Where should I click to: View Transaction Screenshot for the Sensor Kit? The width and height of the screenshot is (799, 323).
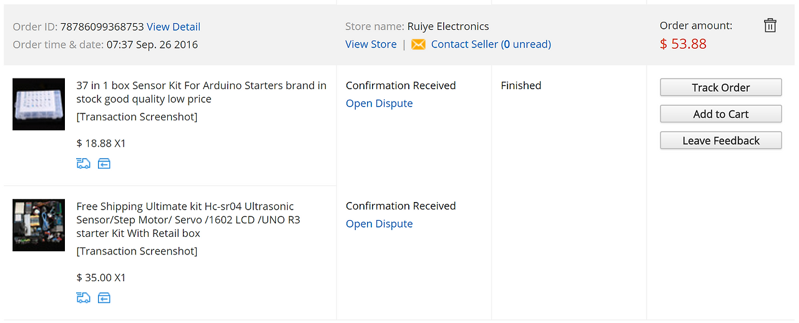(137, 117)
